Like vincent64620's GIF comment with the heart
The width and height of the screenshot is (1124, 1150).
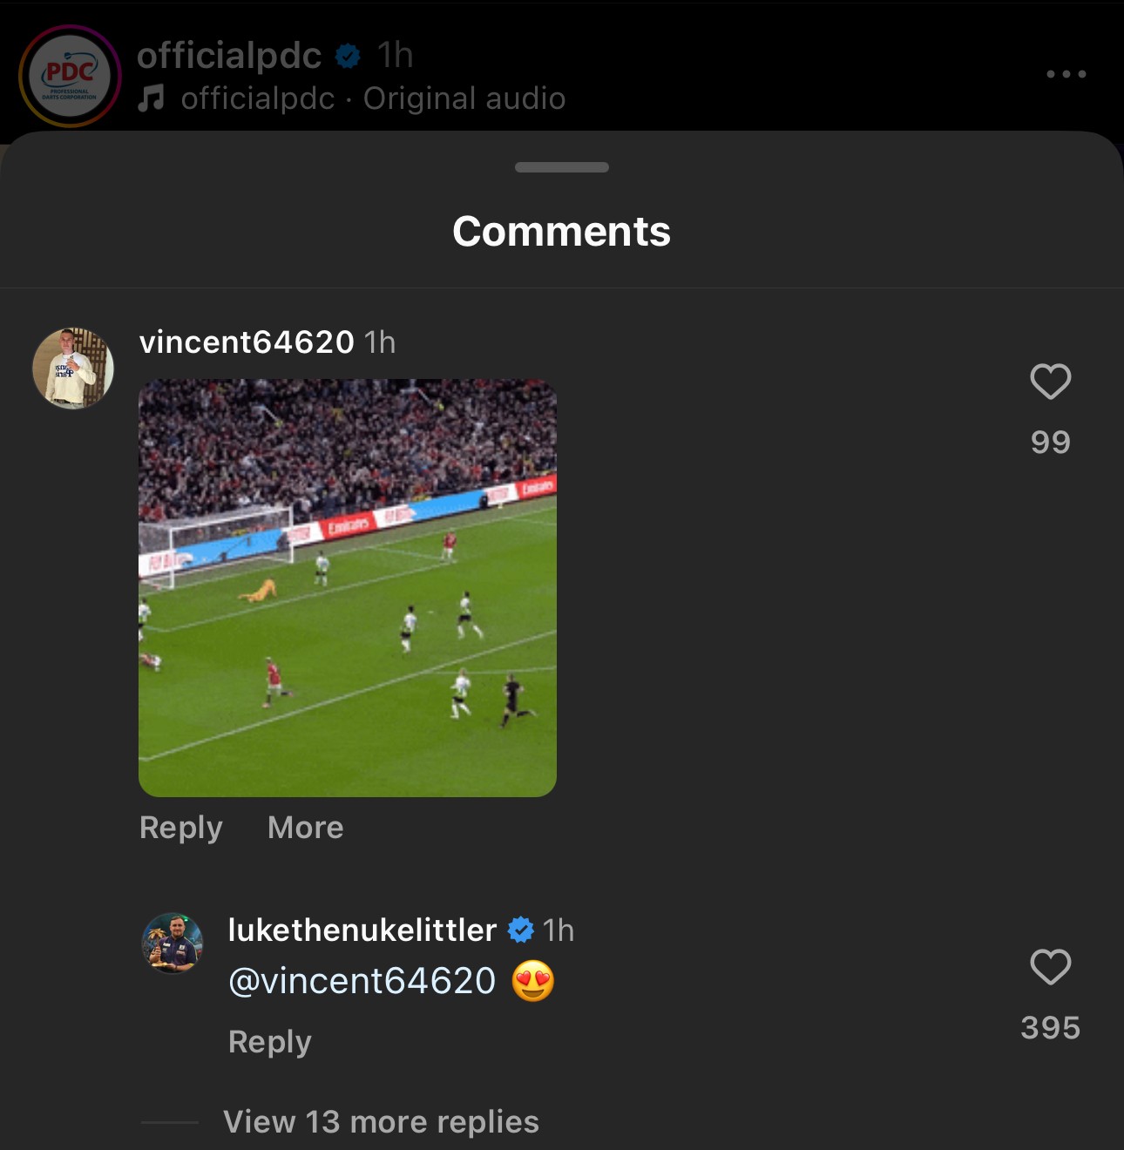[1050, 382]
